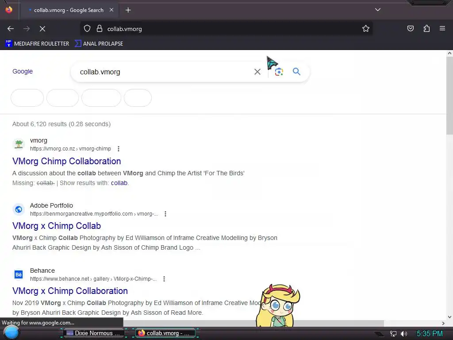The width and height of the screenshot is (453, 340).
Task: Click the forward navigation arrow
Action: (x=27, y=29)
